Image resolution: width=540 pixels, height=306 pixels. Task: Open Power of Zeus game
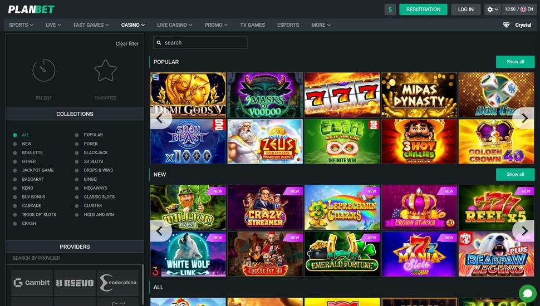265,141
